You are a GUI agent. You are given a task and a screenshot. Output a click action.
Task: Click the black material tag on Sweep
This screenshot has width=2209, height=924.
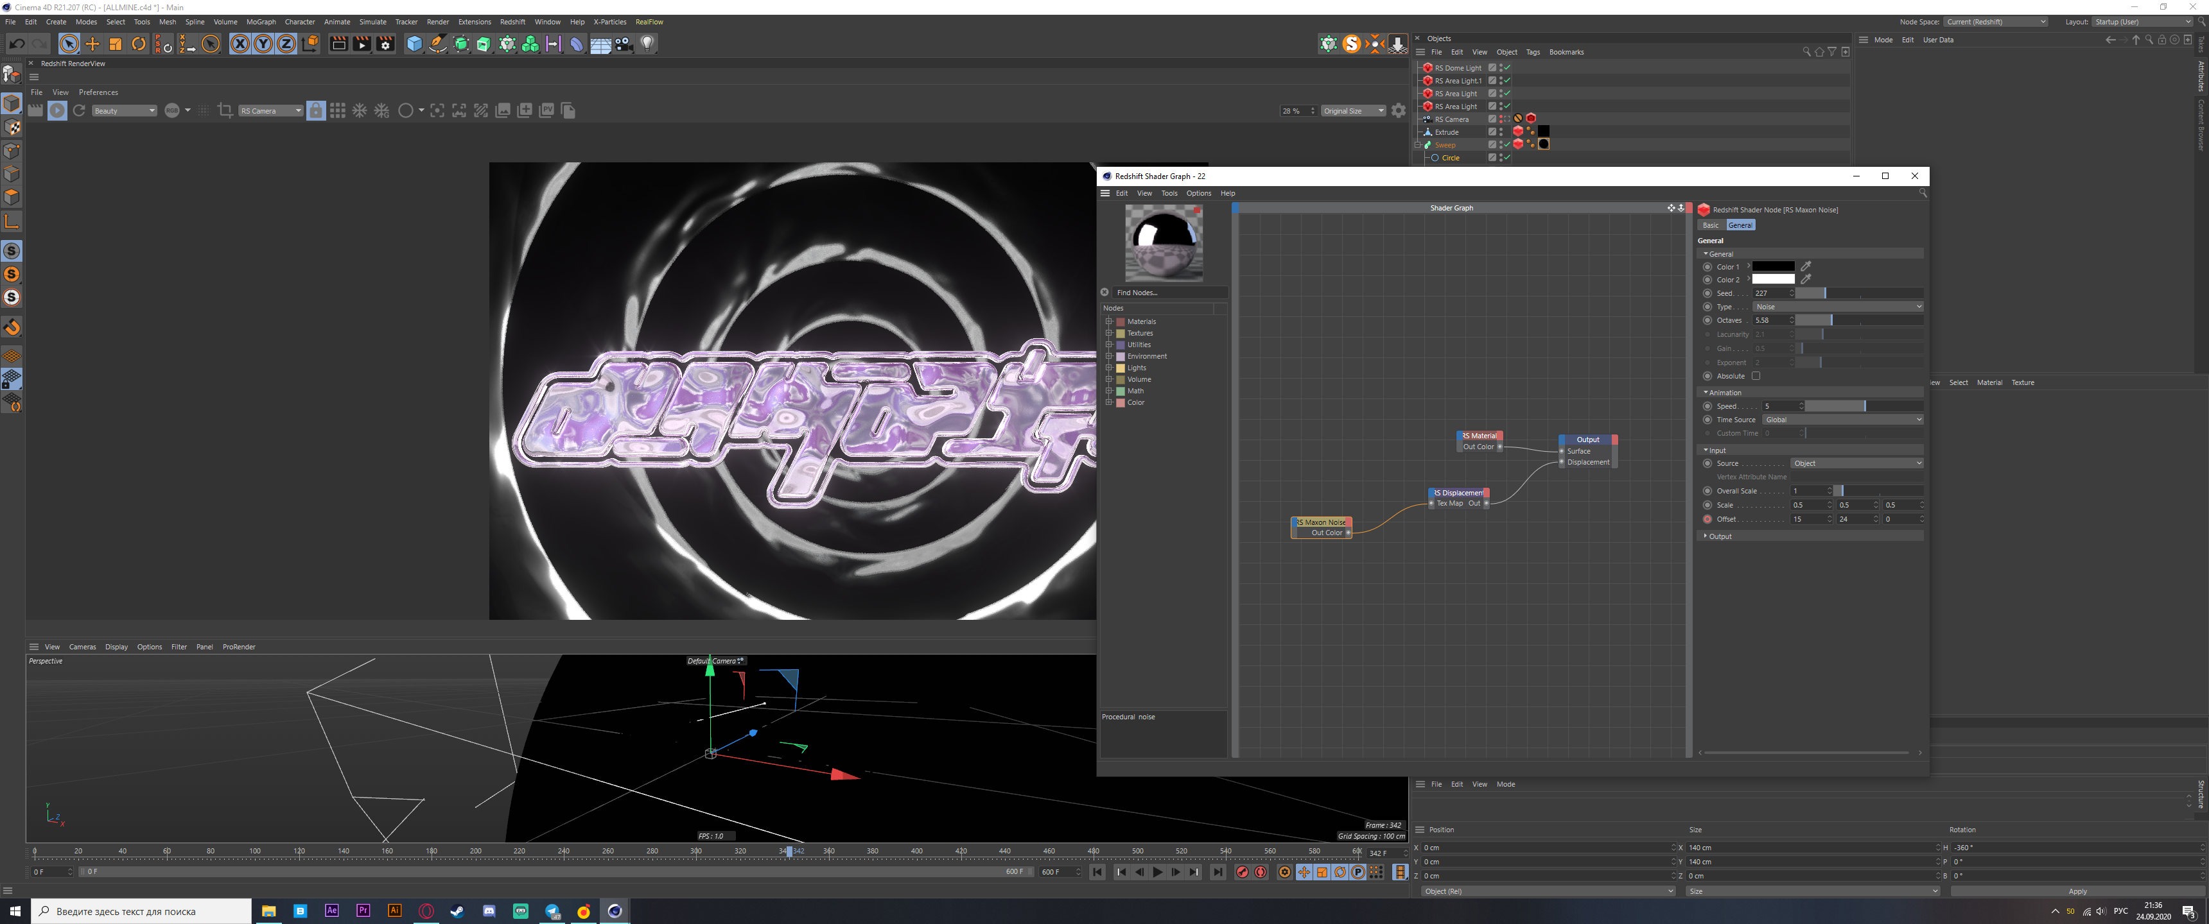pyautogui.click(x=1542, y=144)
